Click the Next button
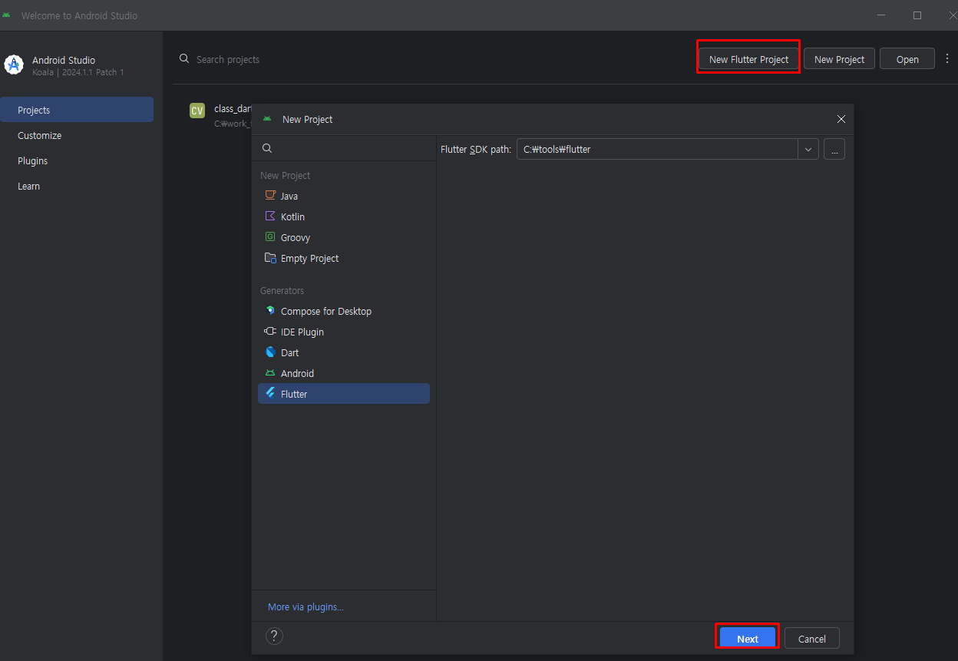Screen dimensions: 958x661 (x=748, y=638)
